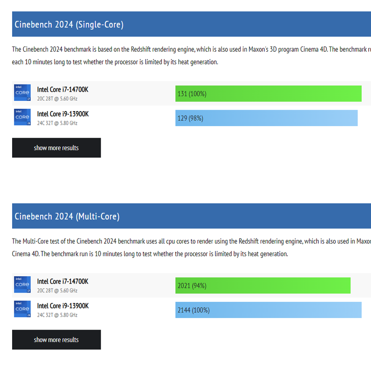Image resolution: width=371 pixels, height=372 pixels.
Task: Click the i9-13900K logo in Multi-Core results
Action: (x=22, y=309)
